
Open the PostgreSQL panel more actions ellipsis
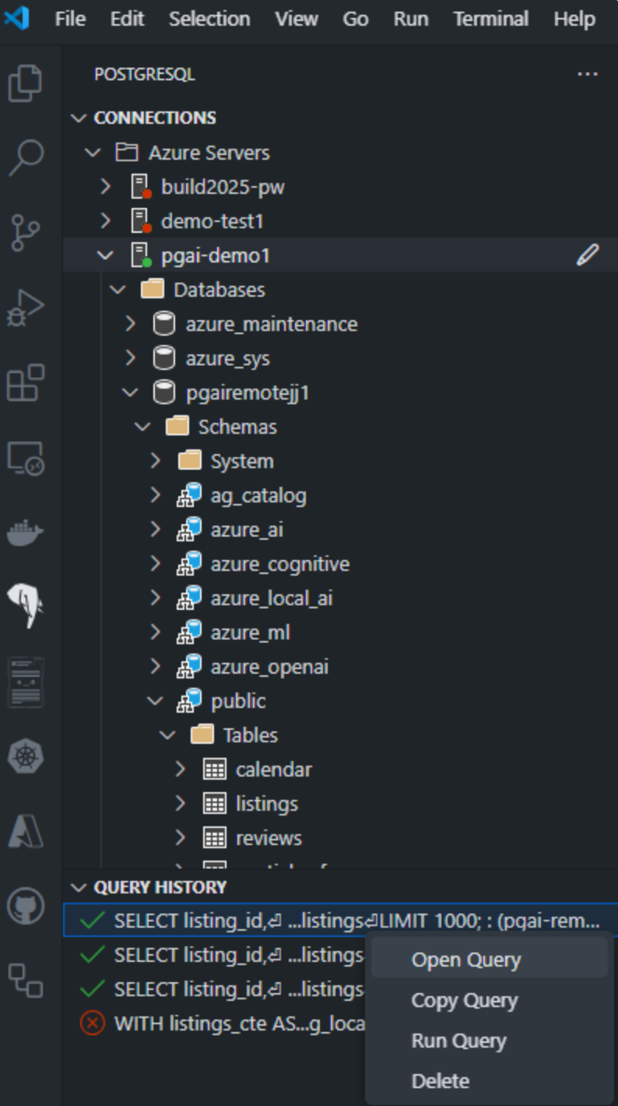(x=588, y=75)
